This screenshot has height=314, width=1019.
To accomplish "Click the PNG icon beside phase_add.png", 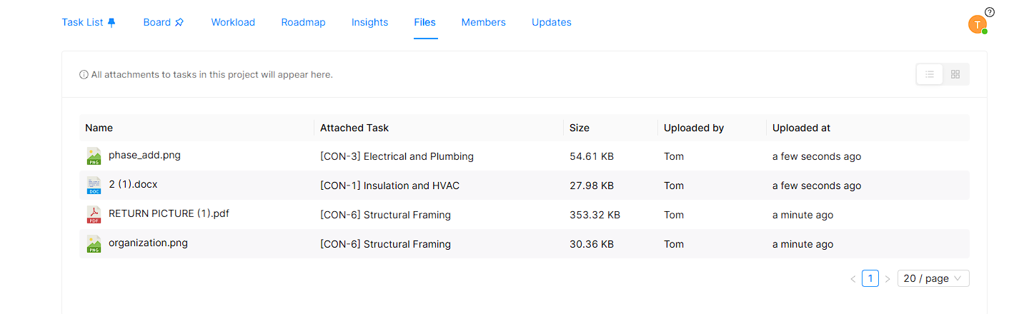I will 94,156.
